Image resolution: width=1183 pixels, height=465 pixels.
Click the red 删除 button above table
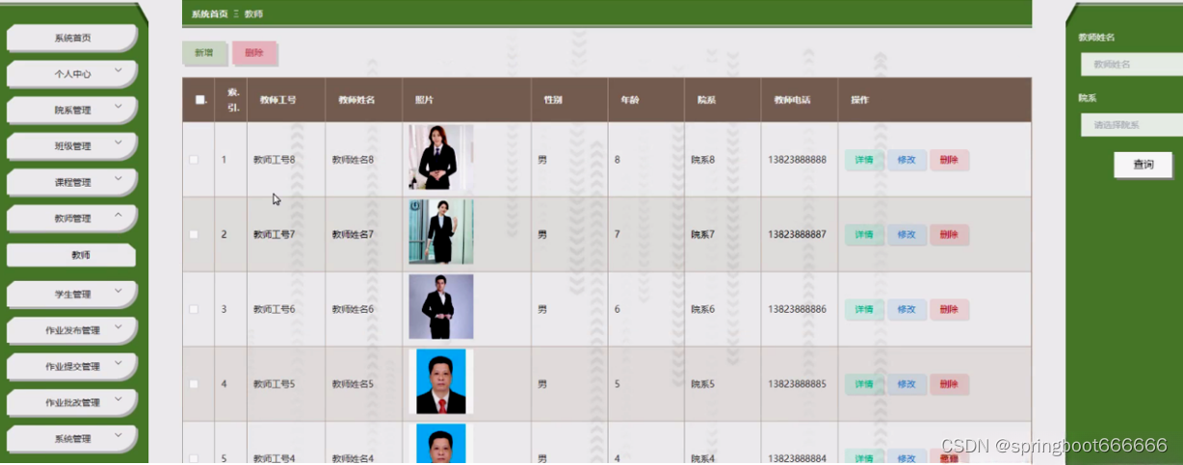253,53
